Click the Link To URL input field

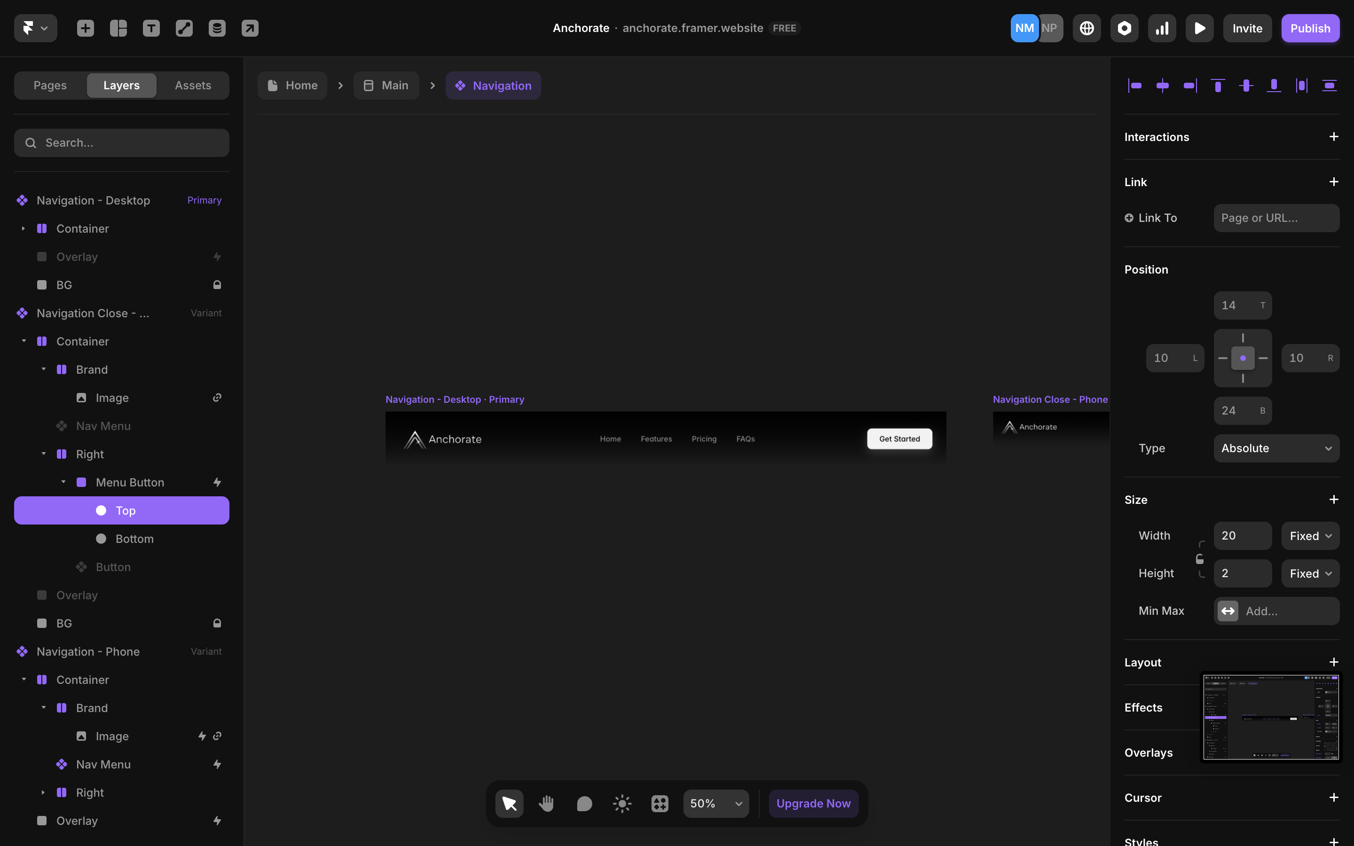[x=1276, y=218]
